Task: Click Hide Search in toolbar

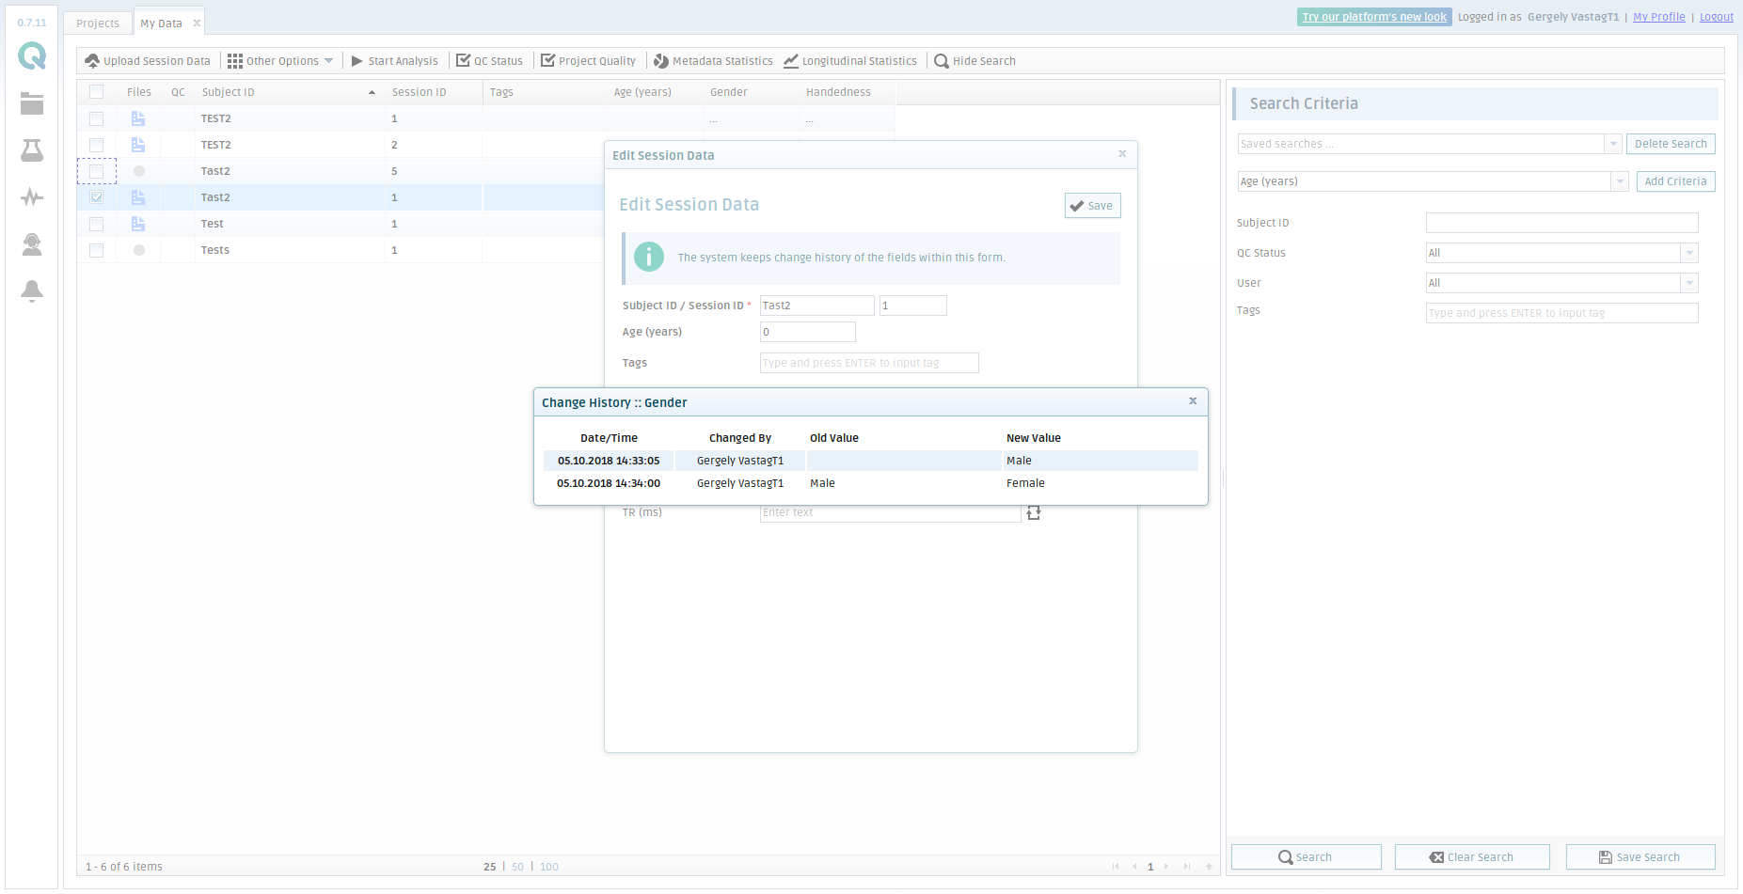Action: tap(974, 61)
